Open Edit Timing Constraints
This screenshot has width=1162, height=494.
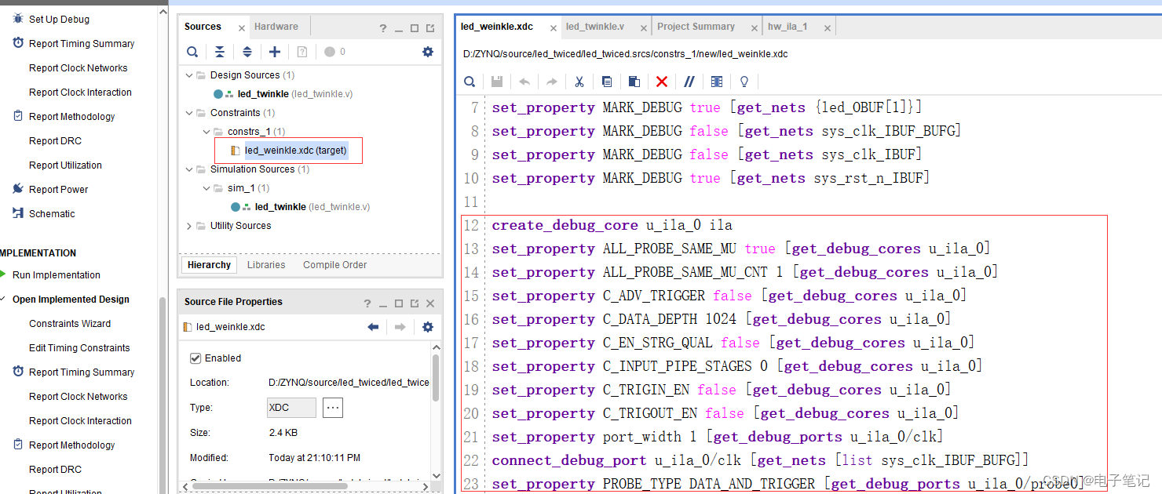[x=79, y=348]
